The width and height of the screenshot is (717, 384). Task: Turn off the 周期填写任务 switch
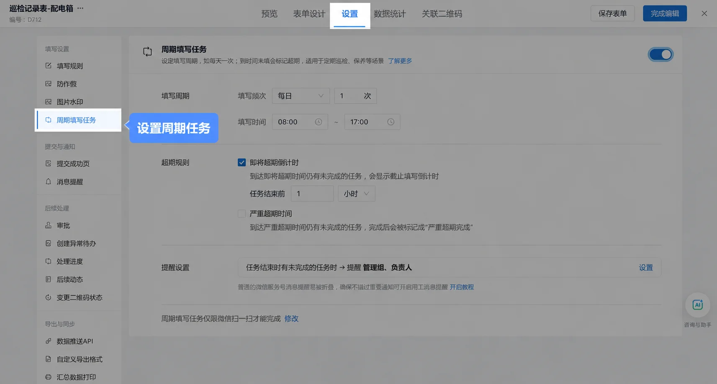[x=660, y=54]
